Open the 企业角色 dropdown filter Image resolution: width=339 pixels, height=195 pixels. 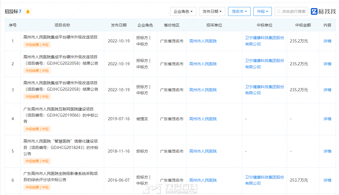pyautogui.click(x=183, y=11)
